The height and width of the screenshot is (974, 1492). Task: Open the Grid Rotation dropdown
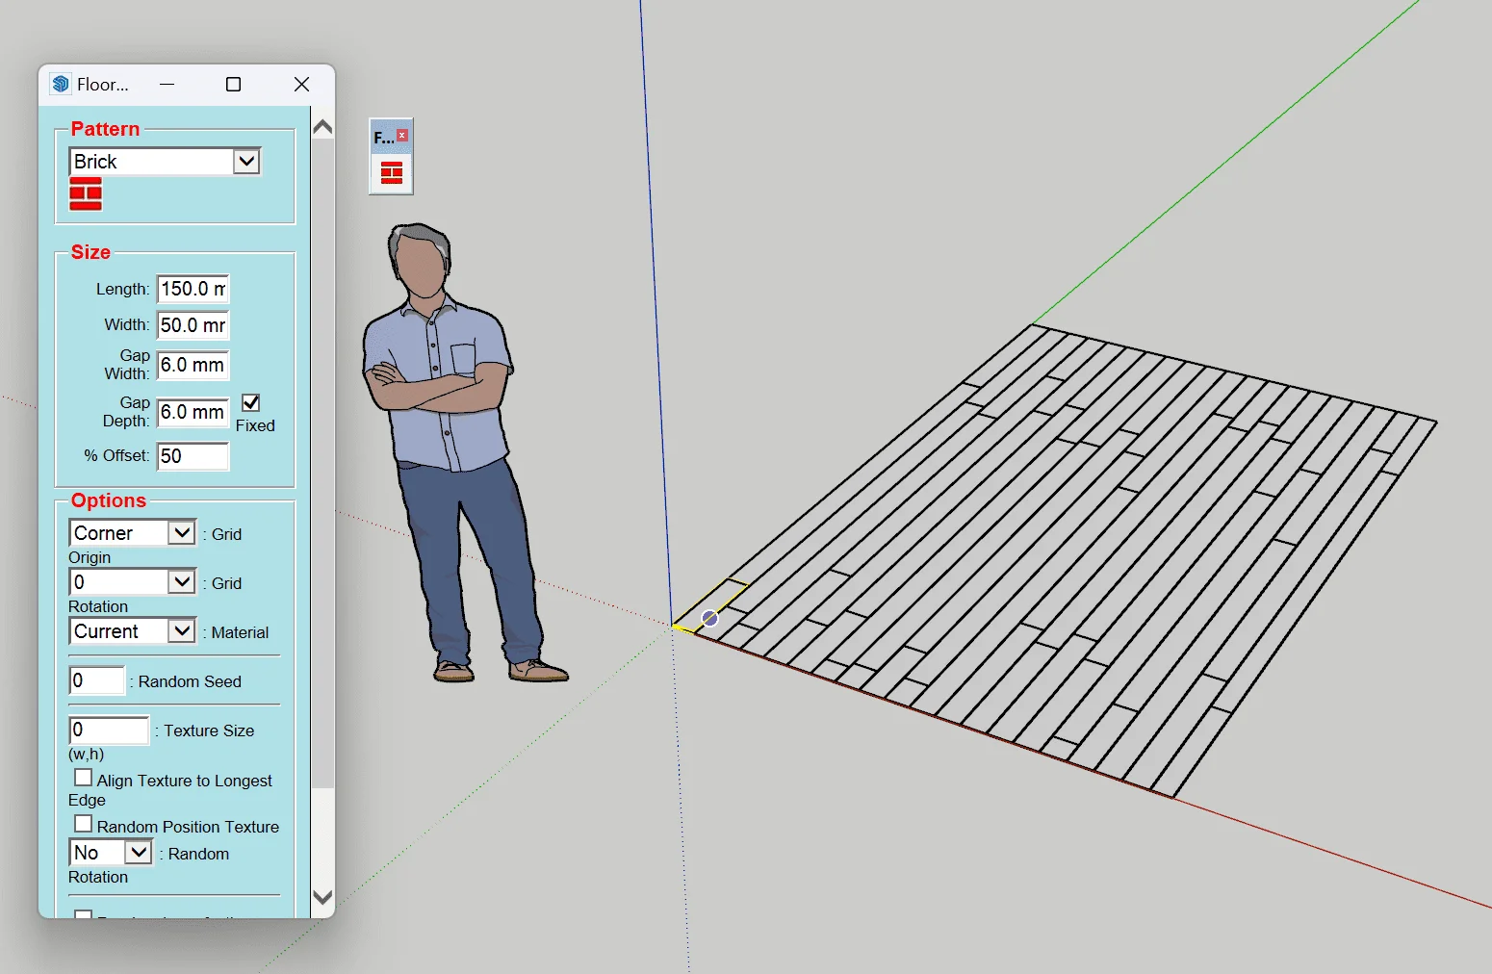(133, 582)
